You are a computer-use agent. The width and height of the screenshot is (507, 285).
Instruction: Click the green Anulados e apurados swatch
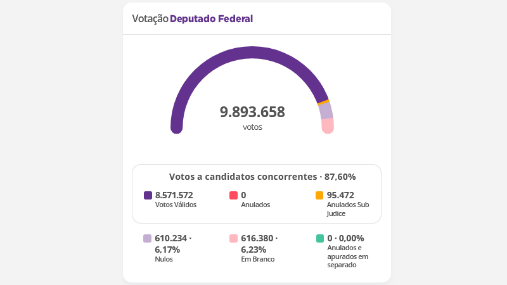320,239
